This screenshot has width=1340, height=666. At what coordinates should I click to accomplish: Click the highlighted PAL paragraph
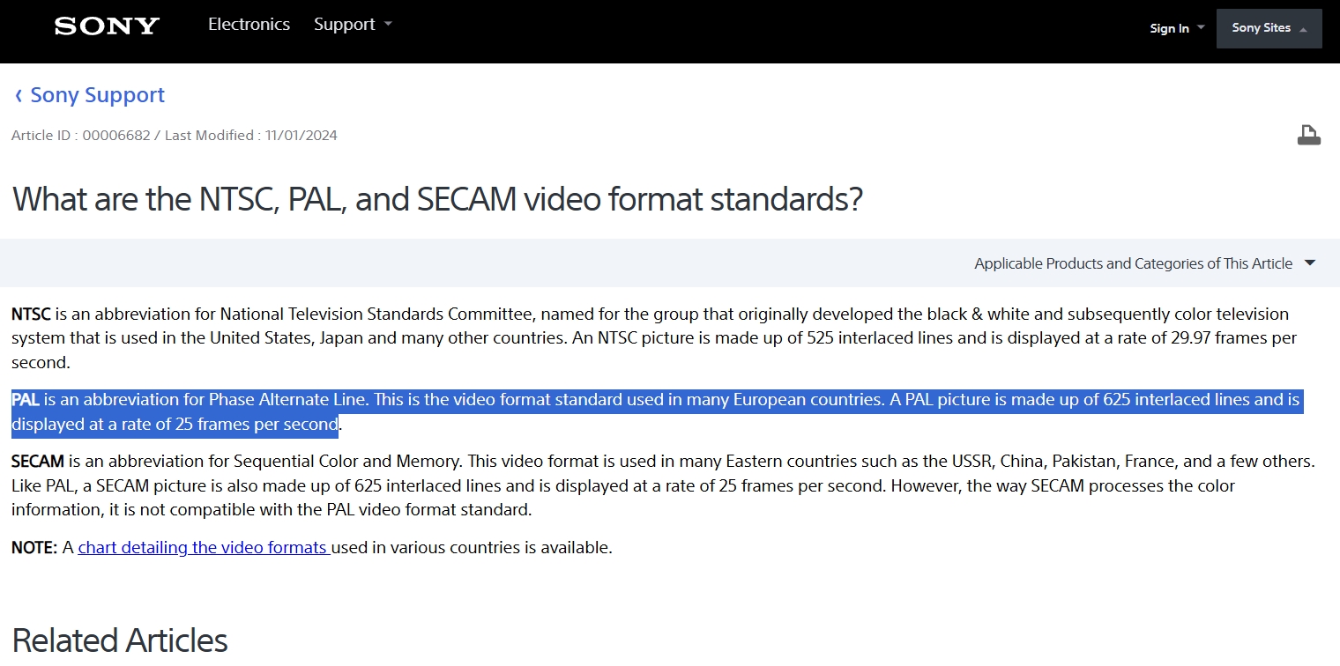point(617,412)
